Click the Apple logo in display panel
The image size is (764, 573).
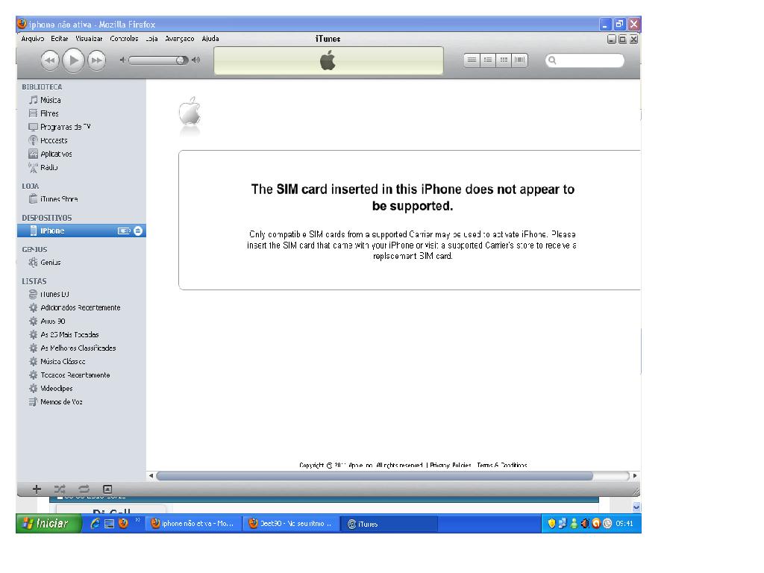pyautogui.click(x=328, y=61)
